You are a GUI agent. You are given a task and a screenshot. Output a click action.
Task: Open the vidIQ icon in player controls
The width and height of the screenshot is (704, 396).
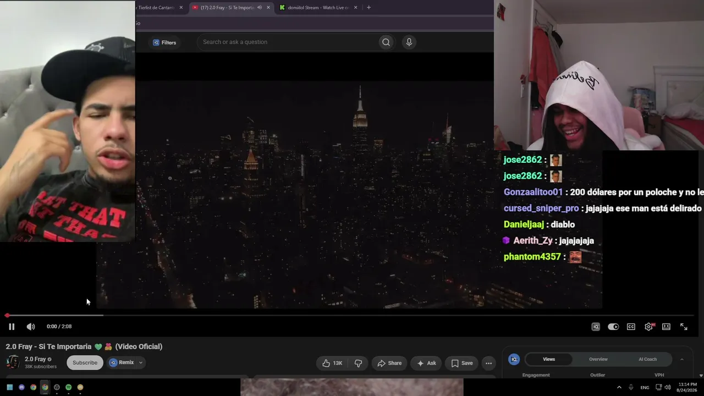click(596, 327)
